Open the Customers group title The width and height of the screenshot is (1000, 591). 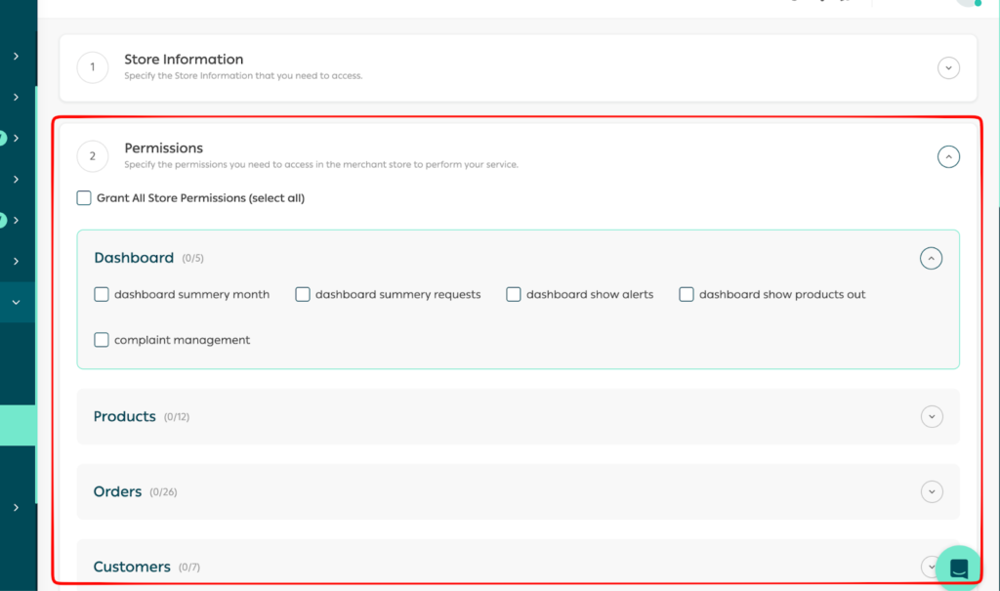pos(132,567)
